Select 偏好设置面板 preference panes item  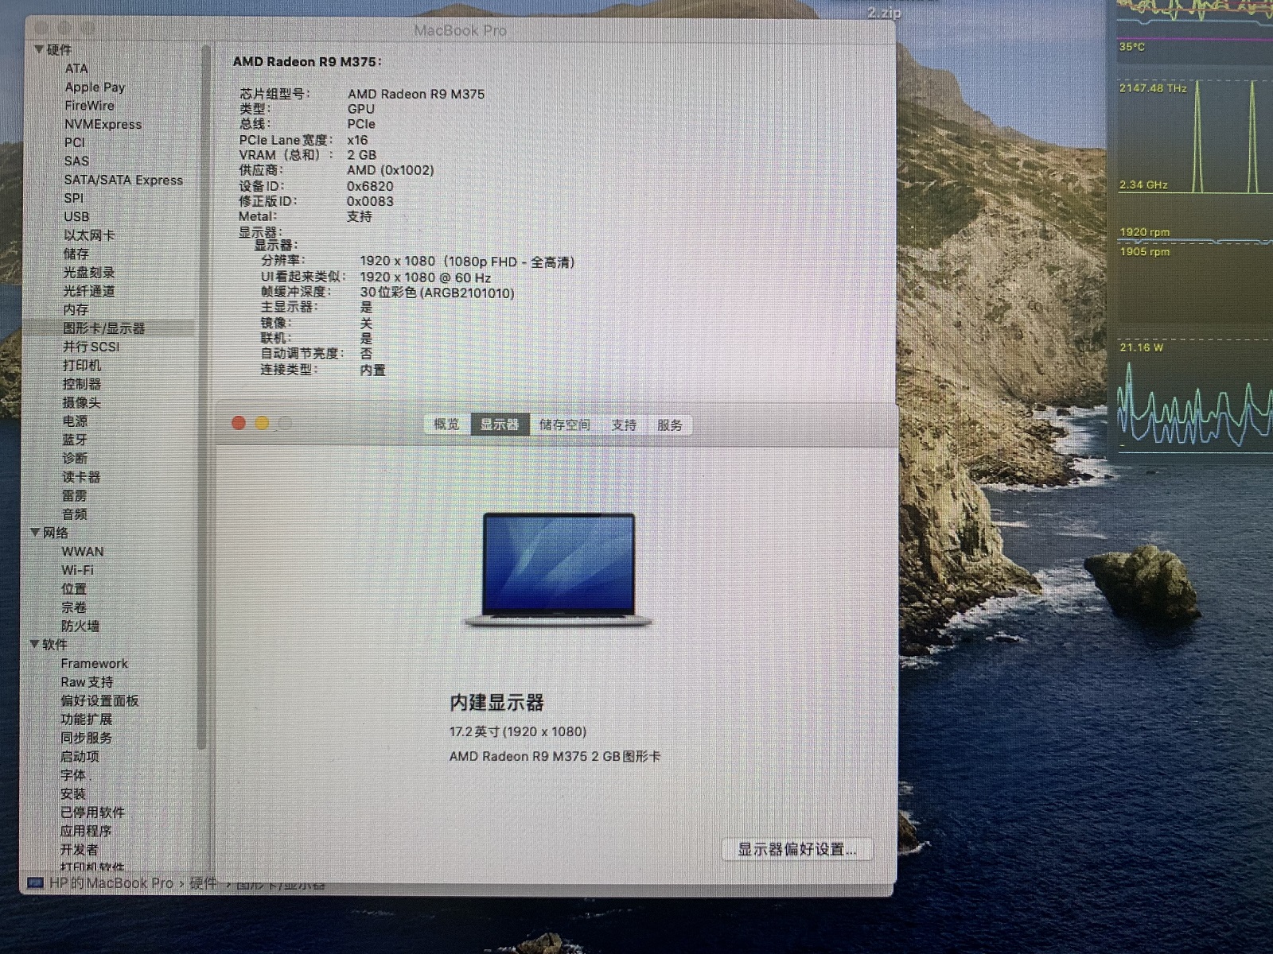point(99,700)
